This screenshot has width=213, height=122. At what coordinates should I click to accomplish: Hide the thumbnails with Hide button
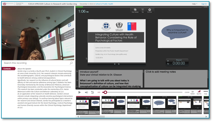206,93
